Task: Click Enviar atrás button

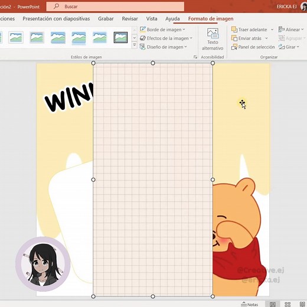Action: (246, 38)
